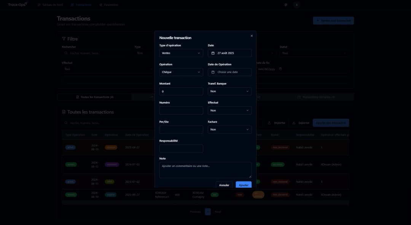Click the Track-Ops logo
This screenshot has height=225, width=411.
coord(17,5)
